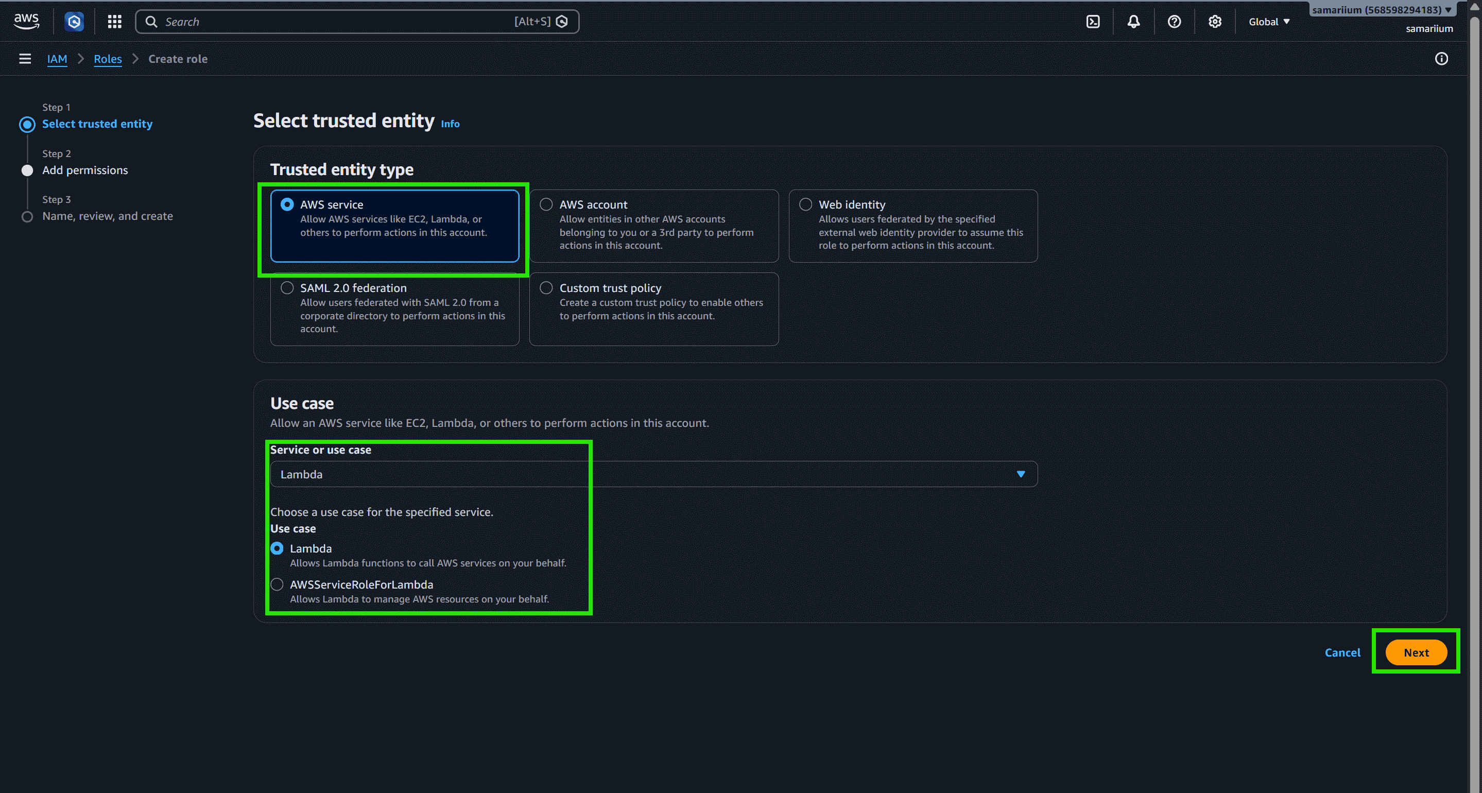The image size is (1482, 793).
Task: Choose AWSServiceRoleForLambda use case radio
Action: (277, 584)
